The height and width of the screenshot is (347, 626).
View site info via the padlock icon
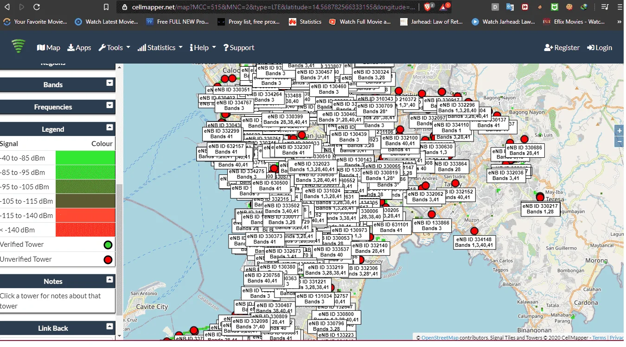click(x=124, y=7)
